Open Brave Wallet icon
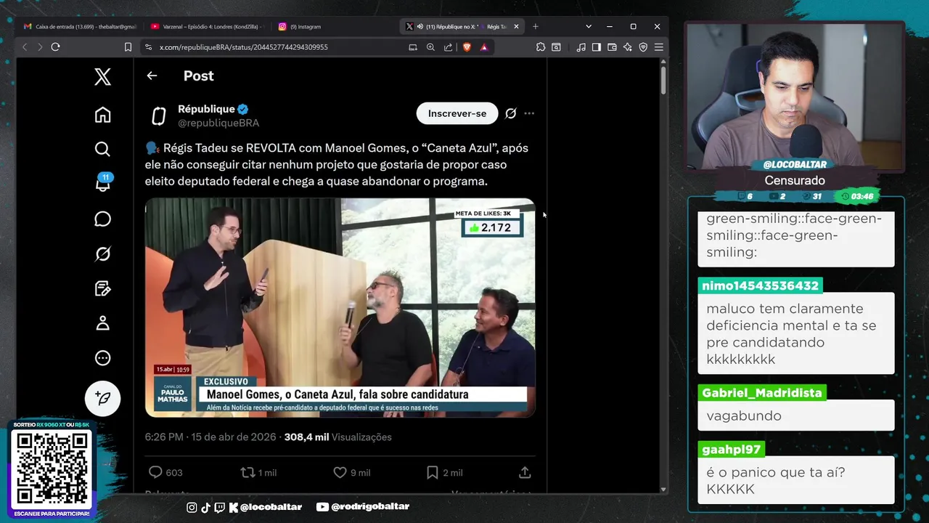The image size is (929, 523). tap(612, 47)
